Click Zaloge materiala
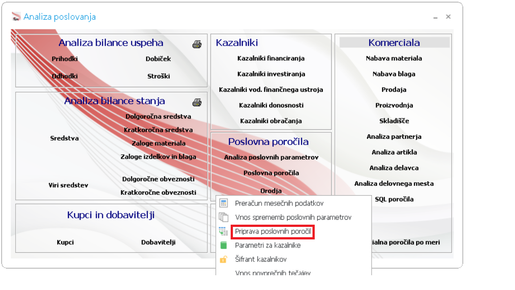The image size is (515, 290). pos(159,143)
